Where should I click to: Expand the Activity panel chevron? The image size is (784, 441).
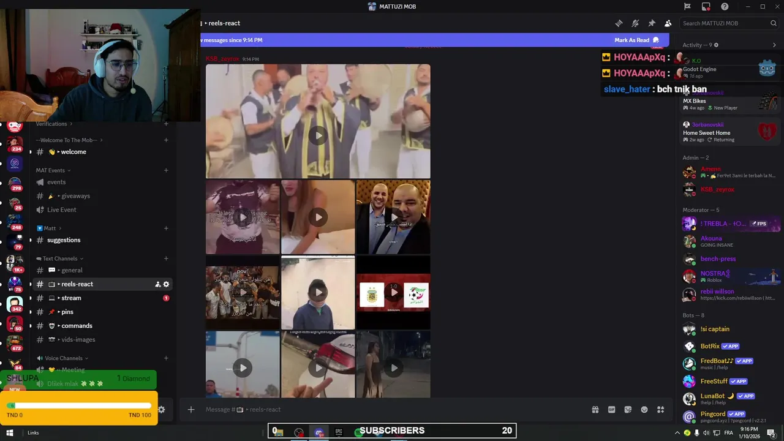[x=774, y=45]
